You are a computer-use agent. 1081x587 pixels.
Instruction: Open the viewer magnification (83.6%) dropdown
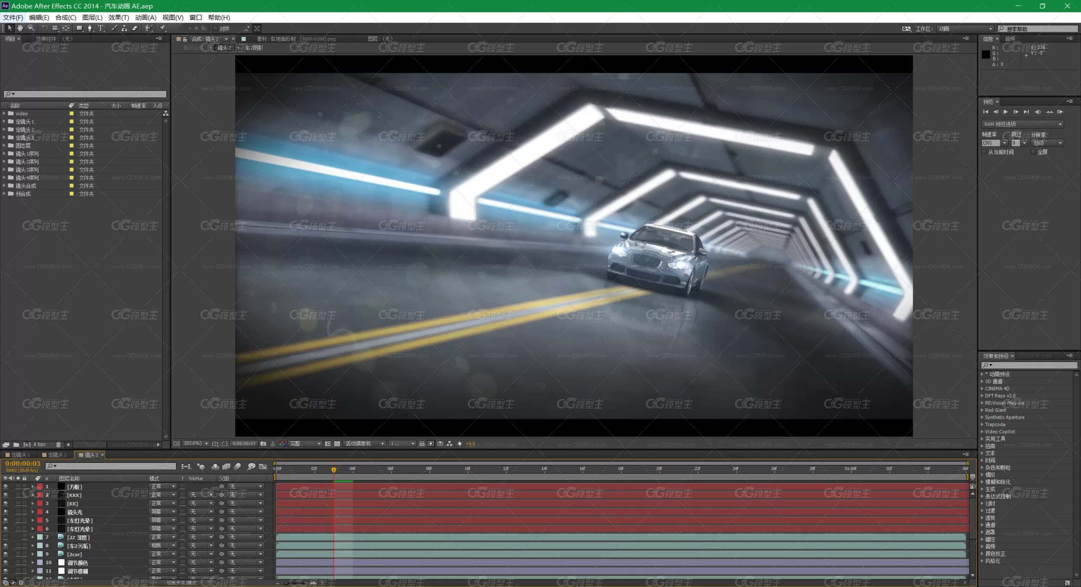tap(196, 443)
